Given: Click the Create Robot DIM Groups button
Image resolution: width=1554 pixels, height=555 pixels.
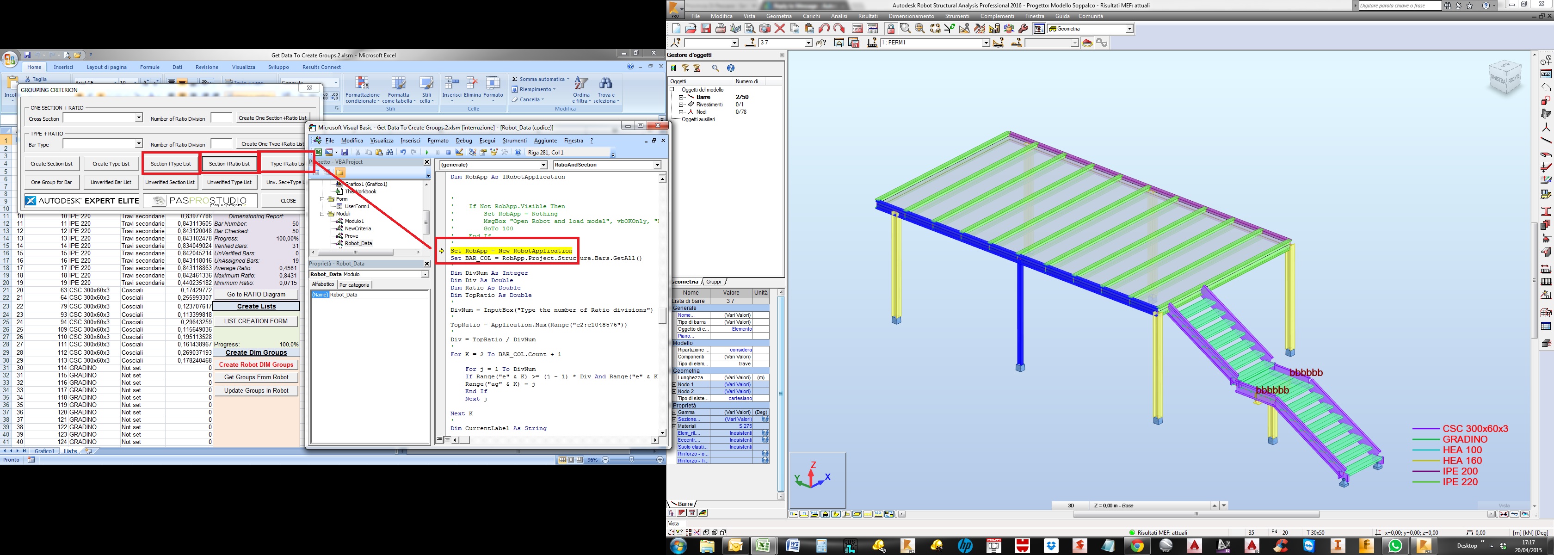Looking at the screenshot, I should click(x=256, y=364).
